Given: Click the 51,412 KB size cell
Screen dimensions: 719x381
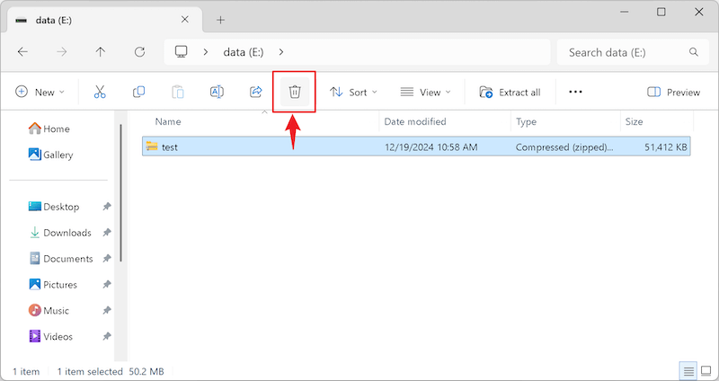Looking at the screenshot, I should (665, 147).
